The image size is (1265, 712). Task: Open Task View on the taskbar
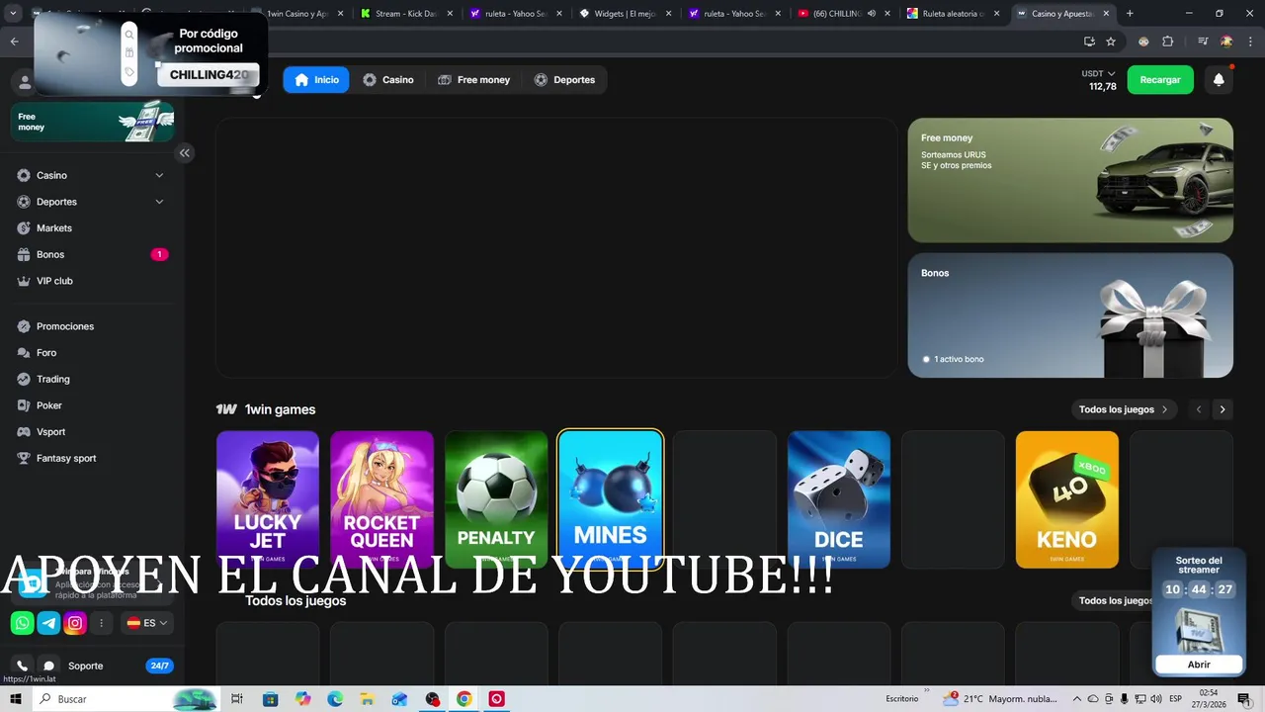tap(237, 699)
